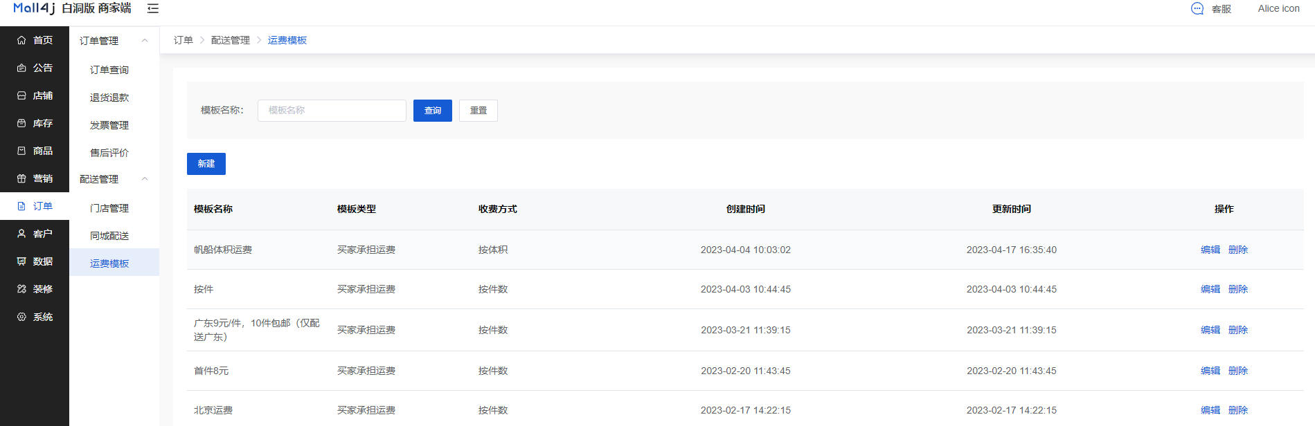Image resolution: width=1315 pixels, height=426 pixels.
Task: Focus the 模板名称 input field
Action: (x=332, y=111)
